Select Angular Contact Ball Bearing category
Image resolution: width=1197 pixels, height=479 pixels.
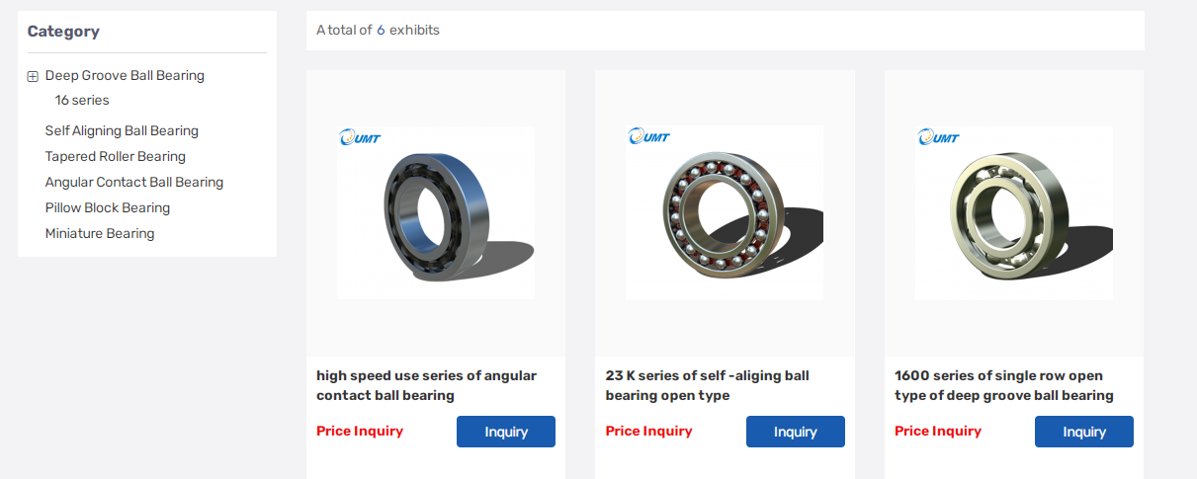134,183
